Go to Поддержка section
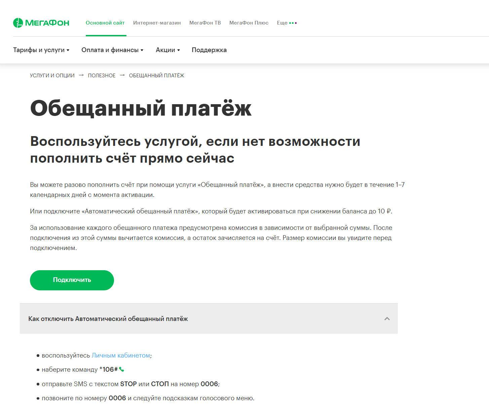Image resolution: width=489 pixels, height=409 pixels. click(x=209, y=50)
